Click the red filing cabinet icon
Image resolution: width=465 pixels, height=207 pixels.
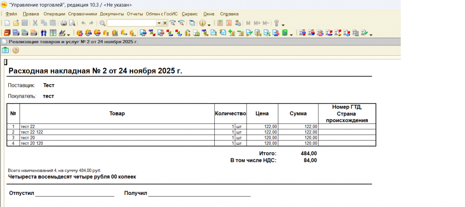pos(7,33)
